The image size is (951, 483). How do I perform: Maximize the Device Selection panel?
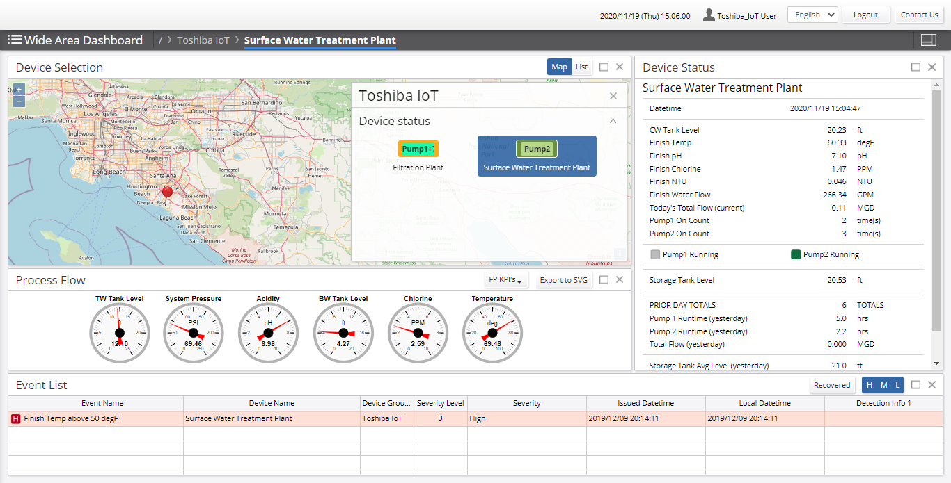604,67
